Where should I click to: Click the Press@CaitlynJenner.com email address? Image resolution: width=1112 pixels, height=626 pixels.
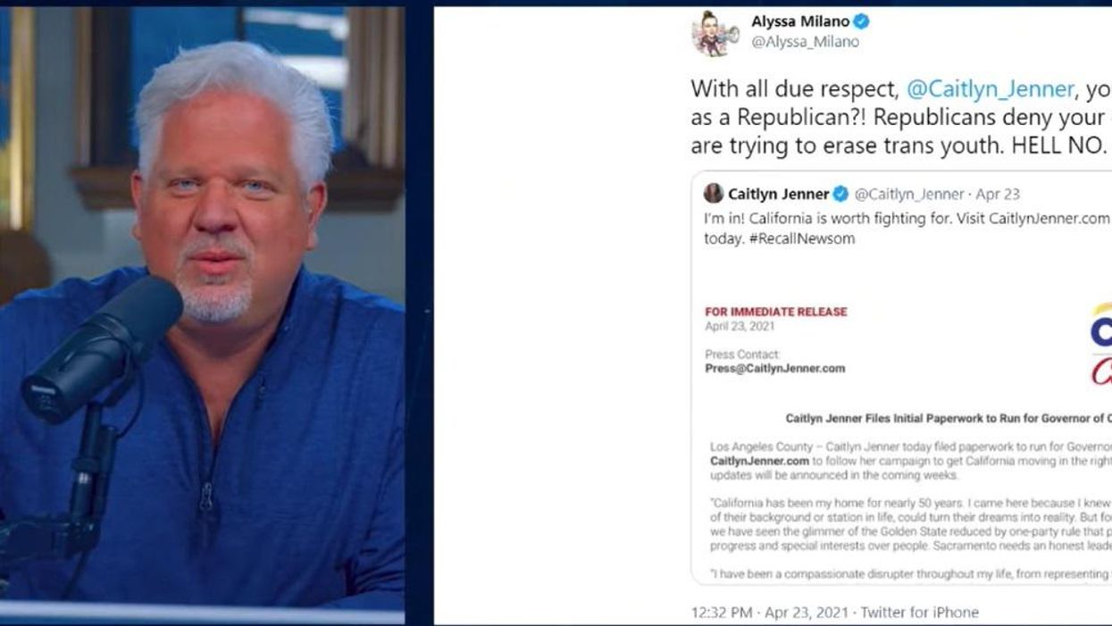(x=774, y=368)
